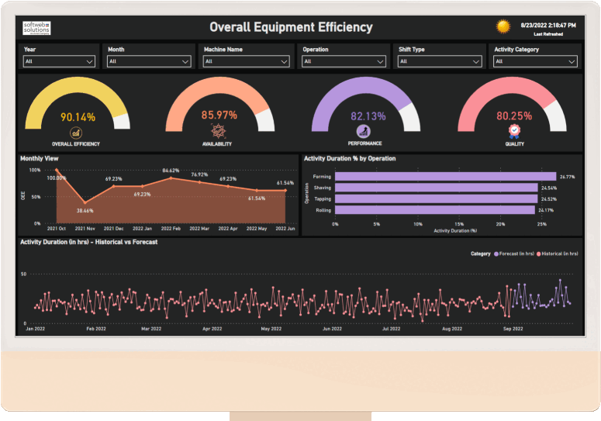This screenshot has height=421, width=601.
Task: Click the sun weather icon
Action: (x=504, y=26)
